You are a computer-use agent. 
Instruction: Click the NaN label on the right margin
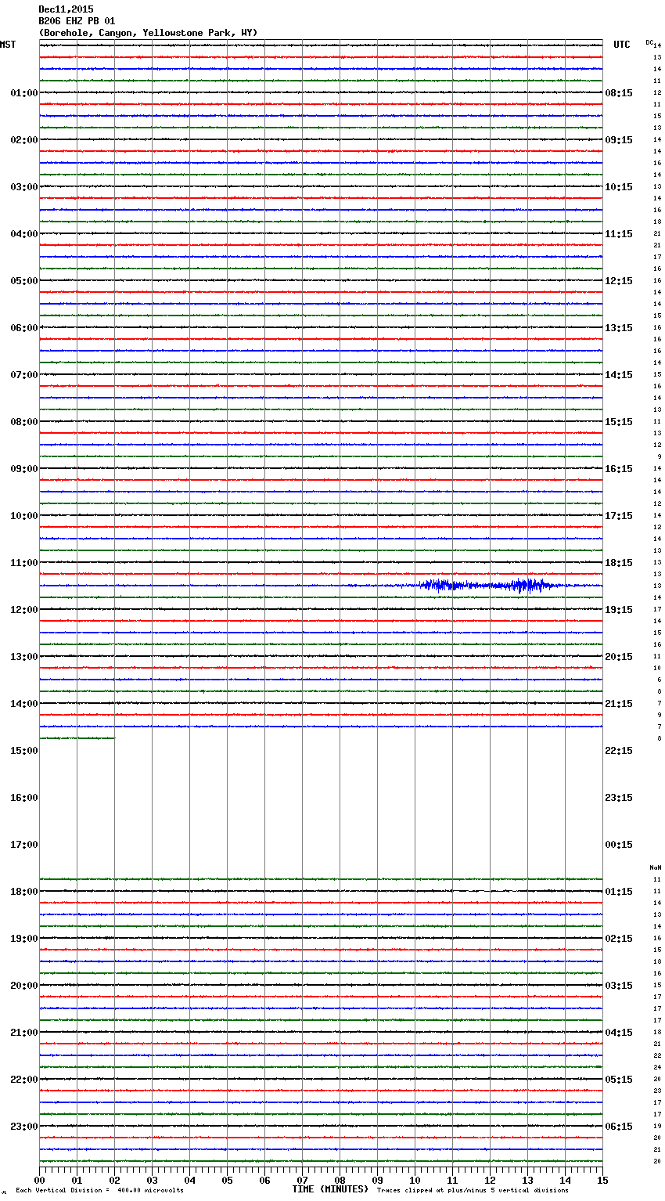[656, 867]
